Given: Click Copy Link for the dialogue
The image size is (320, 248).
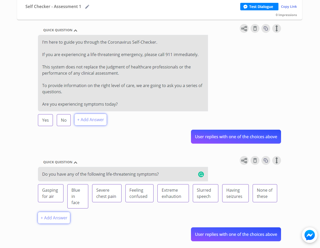Looking at the screenshot, I should pyautogui.click(x=289, y=6).
